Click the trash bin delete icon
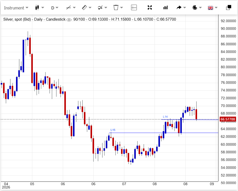Screen dimensions: 238x191 click(x=116, y=7)
